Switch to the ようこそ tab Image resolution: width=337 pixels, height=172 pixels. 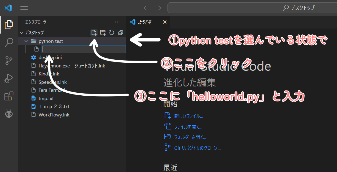point(145,22)
